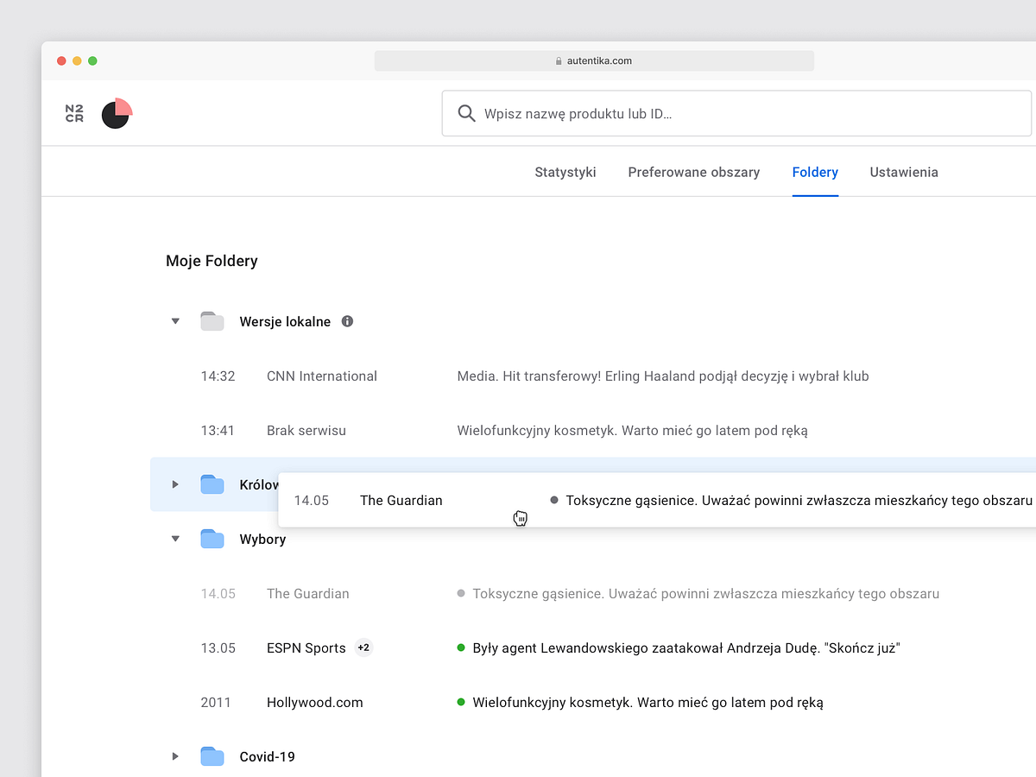Click the blue Wybory folder icon
The height and width of the screenshot is (777, 1036).
[212, 539]
